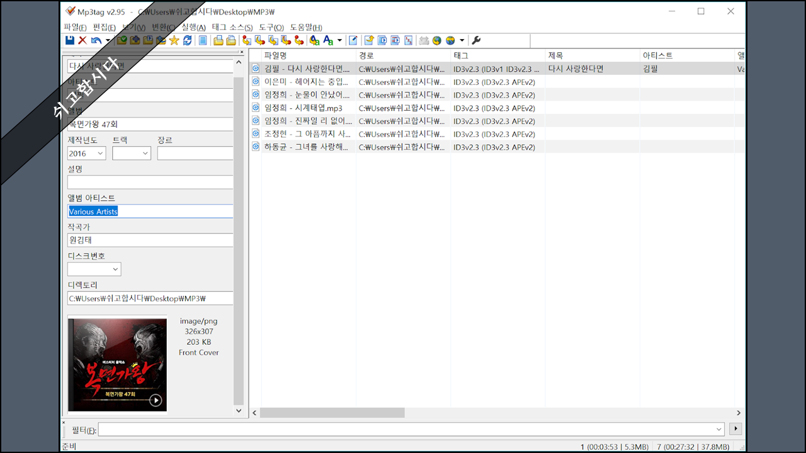
Task: Expand the 트랙 combo box
Action: point(145,154)
